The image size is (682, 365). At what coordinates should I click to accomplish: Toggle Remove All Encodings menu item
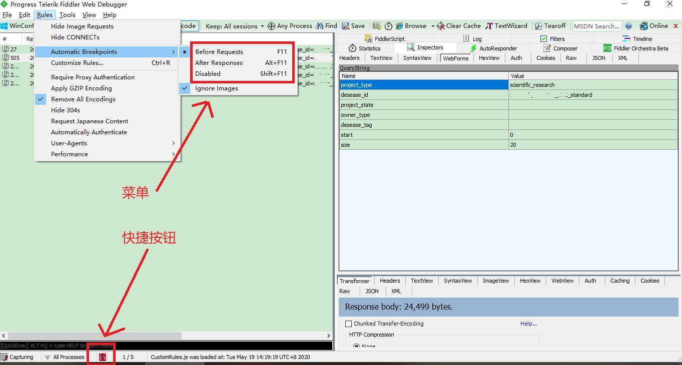click(107, 99)
